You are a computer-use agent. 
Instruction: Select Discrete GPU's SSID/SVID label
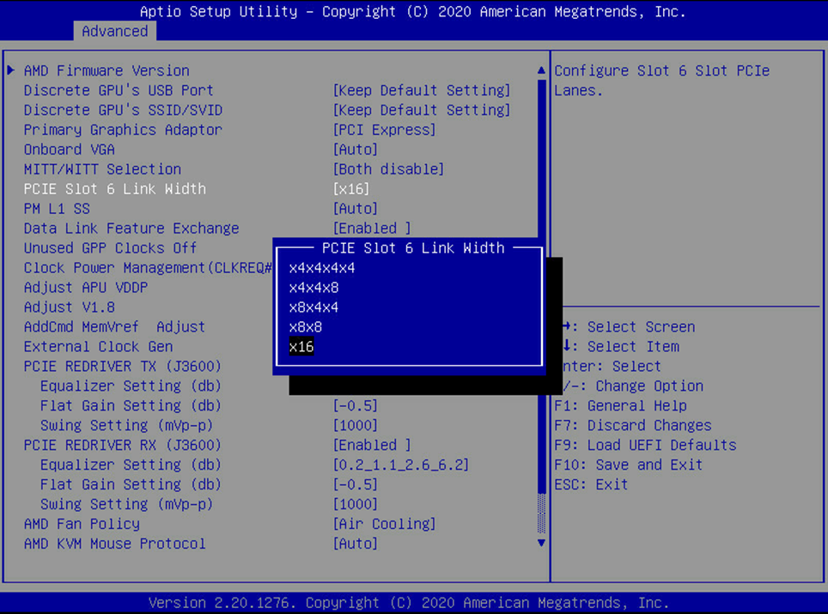[123, 110]
